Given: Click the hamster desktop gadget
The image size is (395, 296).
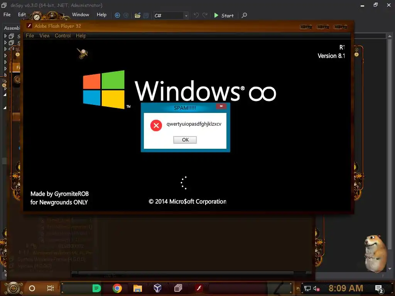Looking at the screenshot, I should point(376,253).
